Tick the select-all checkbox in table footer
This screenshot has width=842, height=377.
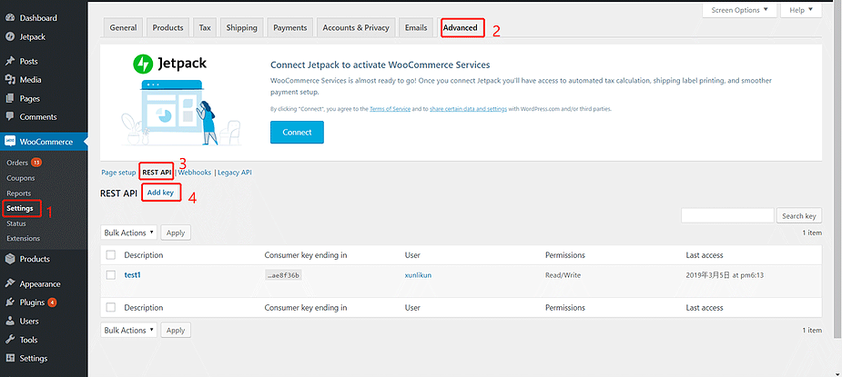(x=111, y=307)
